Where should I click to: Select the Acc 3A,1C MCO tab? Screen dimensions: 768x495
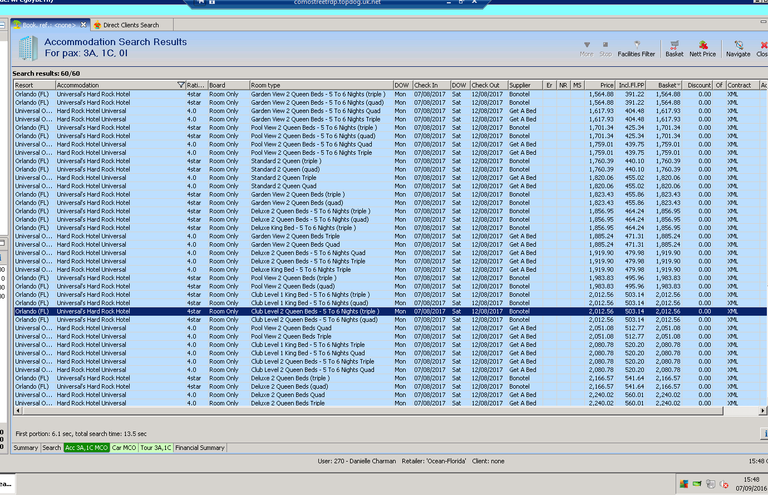point(86,448)
